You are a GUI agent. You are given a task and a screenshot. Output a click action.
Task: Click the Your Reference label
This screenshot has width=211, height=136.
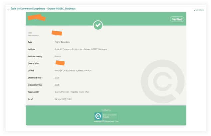(x=33, y=35)
